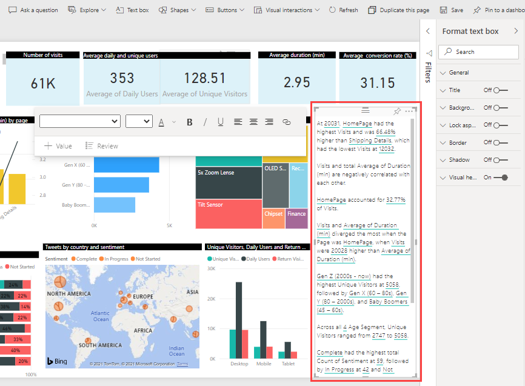
Task: Toggle underline formatting
Action: pos(220,122)
